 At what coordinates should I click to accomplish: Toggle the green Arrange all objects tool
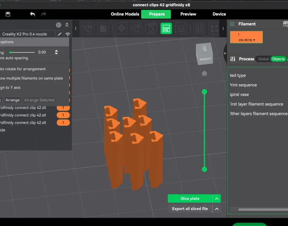click(166, 28)
